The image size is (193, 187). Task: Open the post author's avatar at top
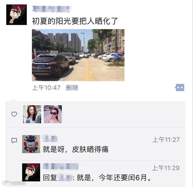pos(17,15)
